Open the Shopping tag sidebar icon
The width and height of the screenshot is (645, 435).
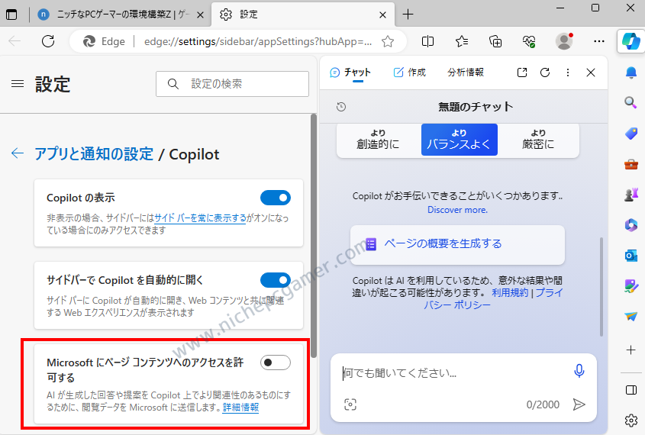[630, 134]
